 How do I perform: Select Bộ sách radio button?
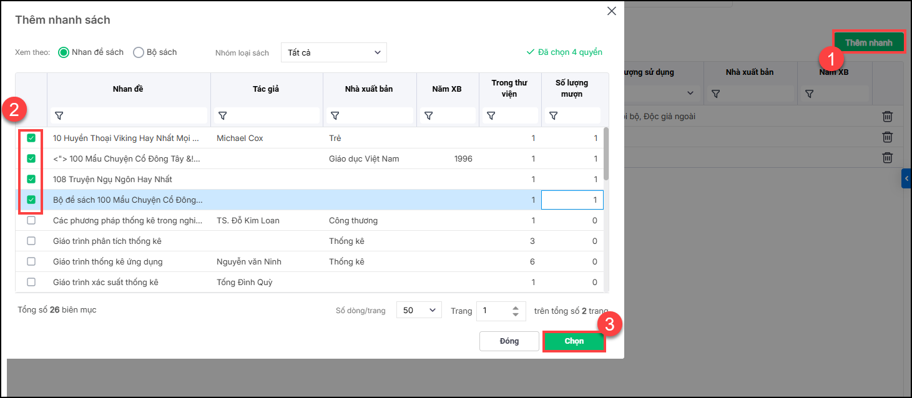[139, 52]
